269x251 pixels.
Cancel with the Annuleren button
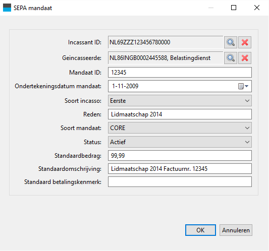click(x=236, y=230)
